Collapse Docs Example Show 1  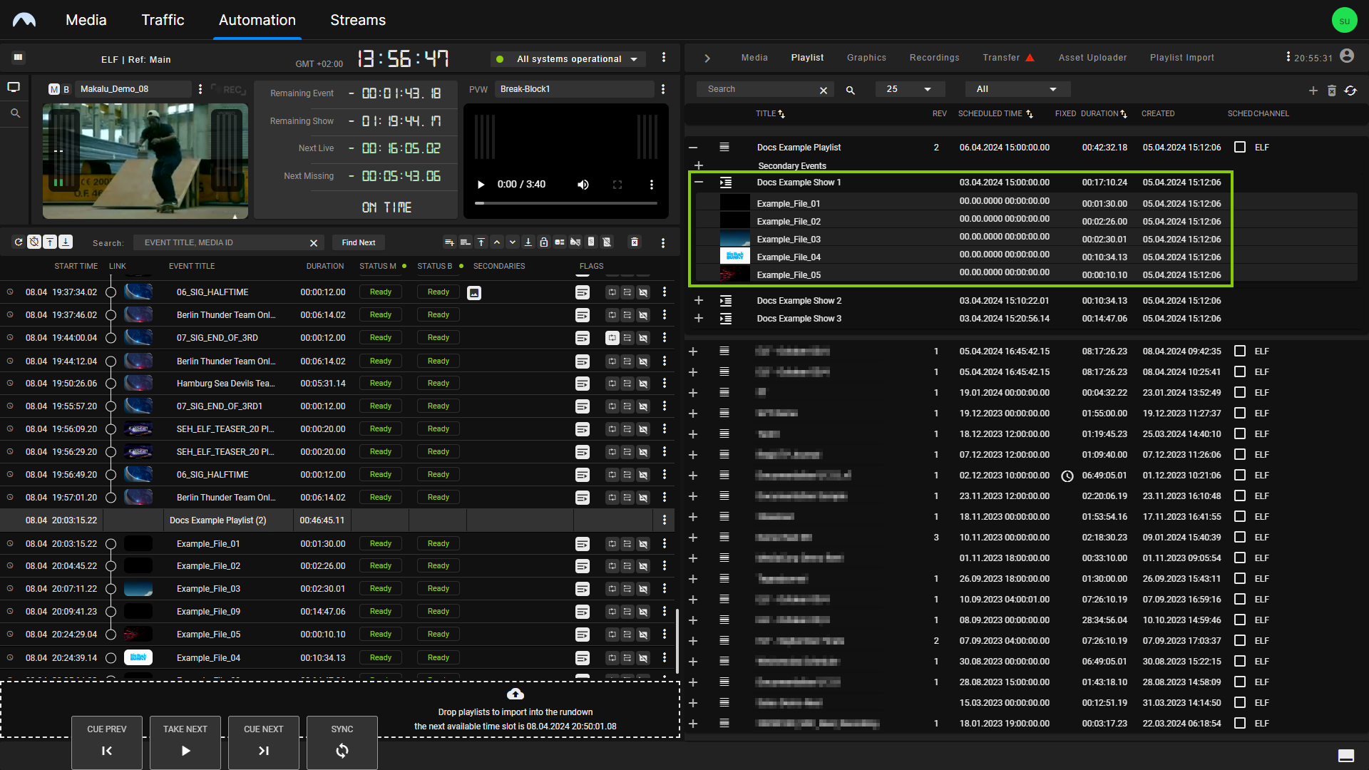[x=699, y=183]
